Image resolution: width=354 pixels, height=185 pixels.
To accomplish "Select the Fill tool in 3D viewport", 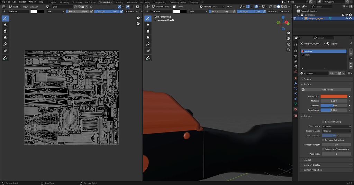I will pyautogui.click(x=148, y=44).
